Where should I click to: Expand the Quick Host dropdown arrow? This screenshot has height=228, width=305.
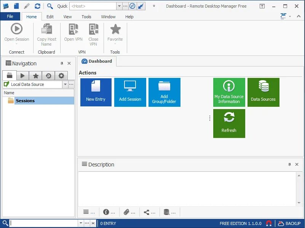point(119,6)
